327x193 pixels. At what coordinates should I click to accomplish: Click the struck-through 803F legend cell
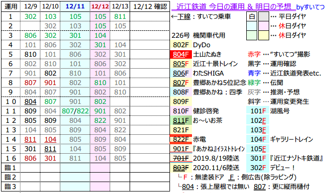[181, 168]
